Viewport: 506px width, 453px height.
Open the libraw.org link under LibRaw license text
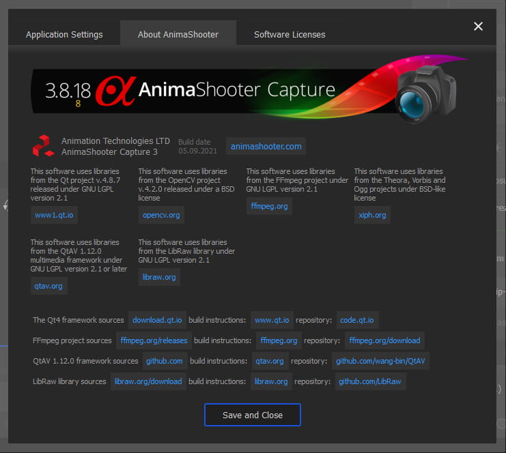point(159,277)
